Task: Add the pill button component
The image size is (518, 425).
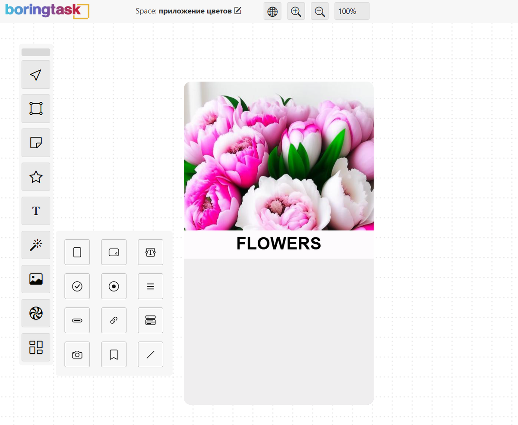Action: click(77, 320)
